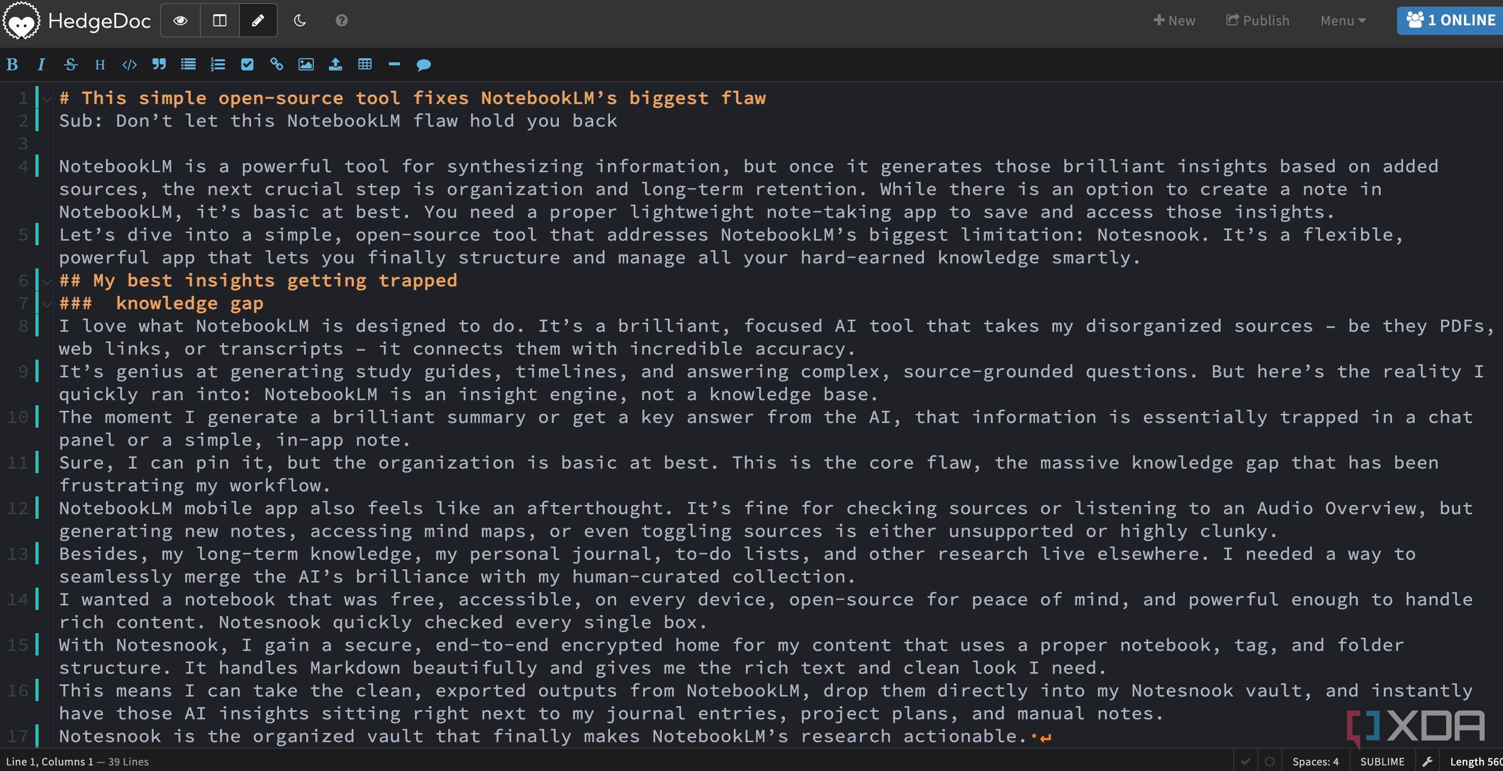1503x771 pixels.
Task: Create a new note with New
Action: point(1174,21)
